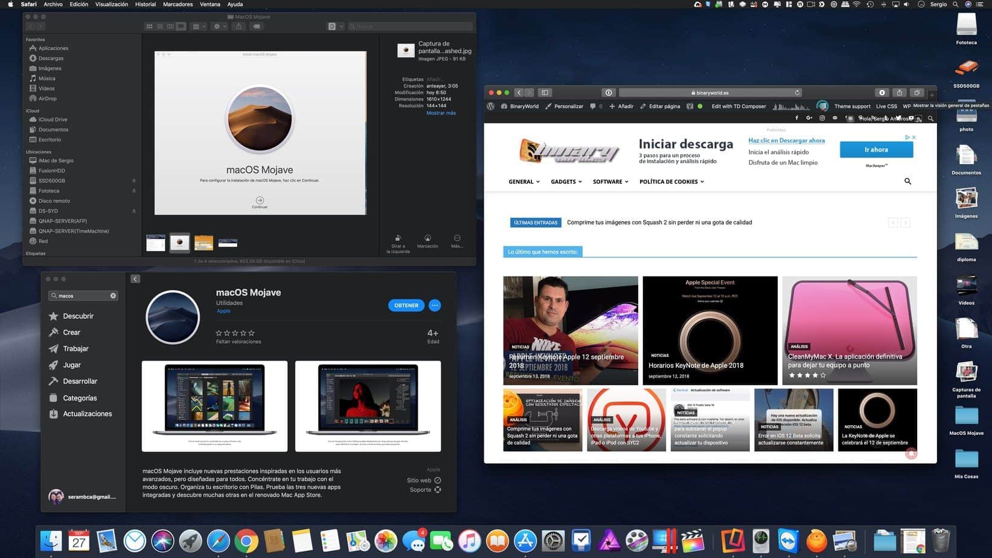Expand SOFTWARE menu on BinaryWorld site

coord(610,182)
